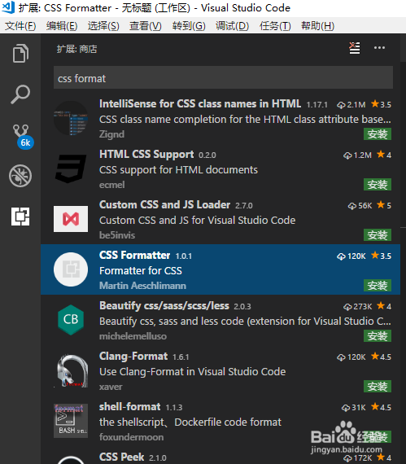This screenshot has width=406, height=464.
Task: Select HTML CSS Support title
Action: click(146, 154)
